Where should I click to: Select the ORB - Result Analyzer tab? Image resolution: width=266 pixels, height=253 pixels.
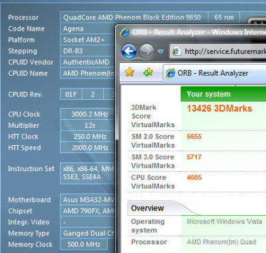coord(215,73)
